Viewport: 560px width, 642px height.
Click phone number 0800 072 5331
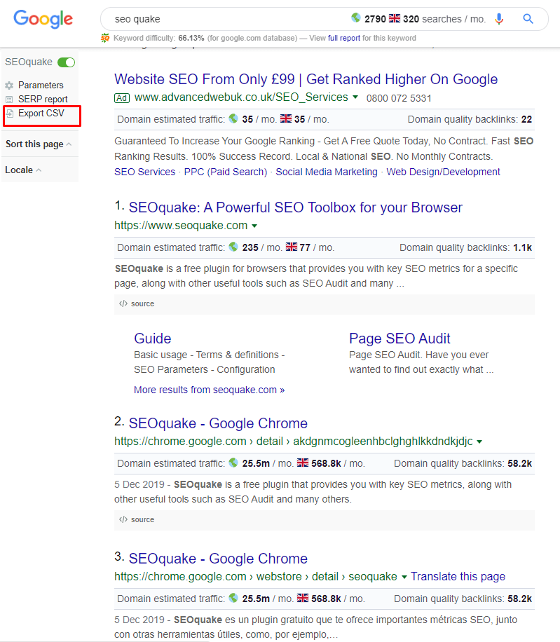[x=399, y=98]
